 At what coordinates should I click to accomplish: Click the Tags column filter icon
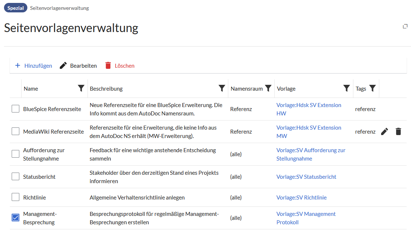pyautogui.click(x=372, y=88)
